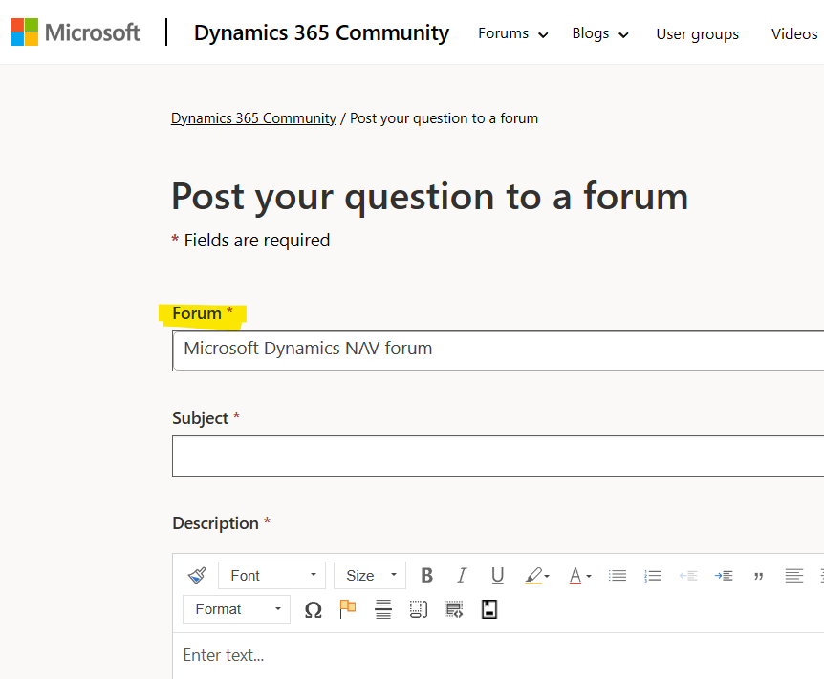Apply red text color
The height and width of the screenshot is (679, 824).
point(575,576)
